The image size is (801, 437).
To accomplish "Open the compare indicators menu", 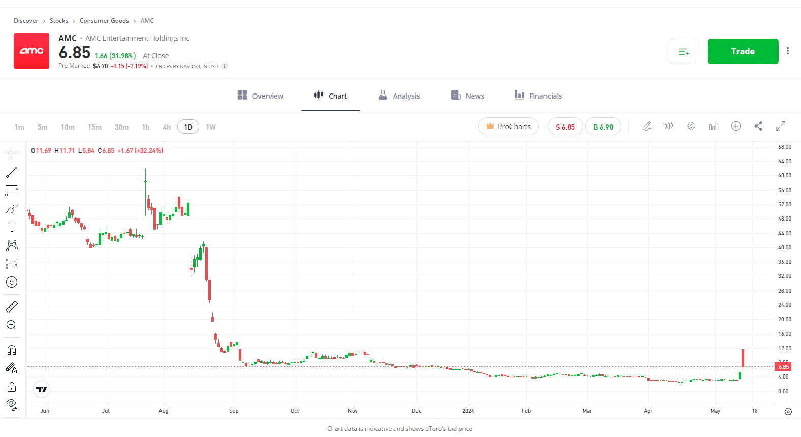I will coord(736,126).
